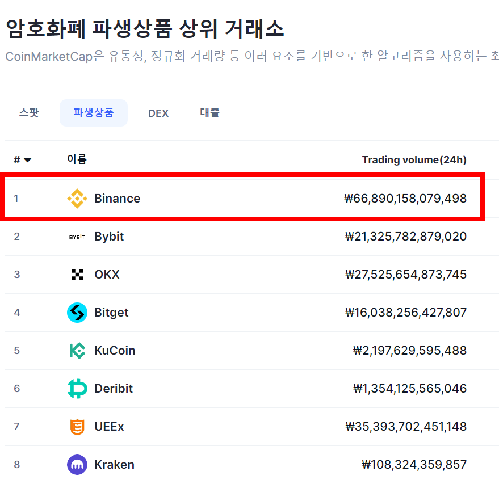Click rank number 7 in UEEx row
Viewport: 499px width, 480px height.
click(17, 427)
